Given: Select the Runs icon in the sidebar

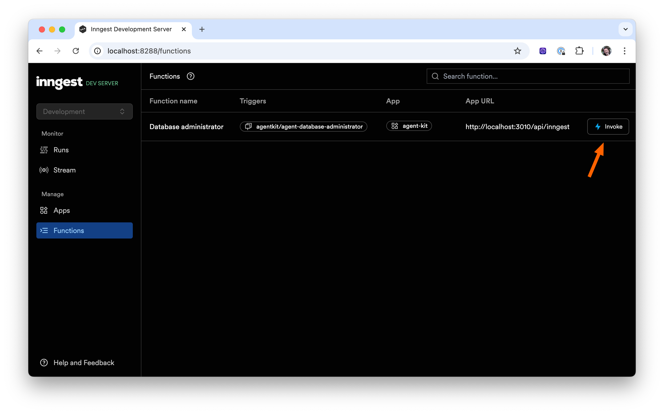Looking at the screenshot, I should point(44,150).
